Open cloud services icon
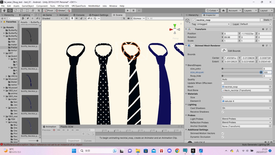275x155 pixels. tap(223, 10)
